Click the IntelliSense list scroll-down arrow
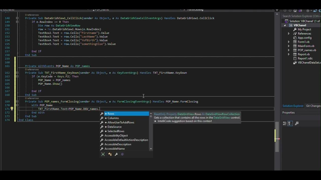This screenshot has width=321, height=180. (151, 149)
